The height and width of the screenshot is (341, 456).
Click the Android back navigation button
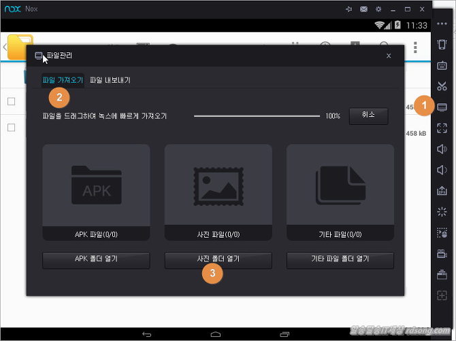coord(147,334)
